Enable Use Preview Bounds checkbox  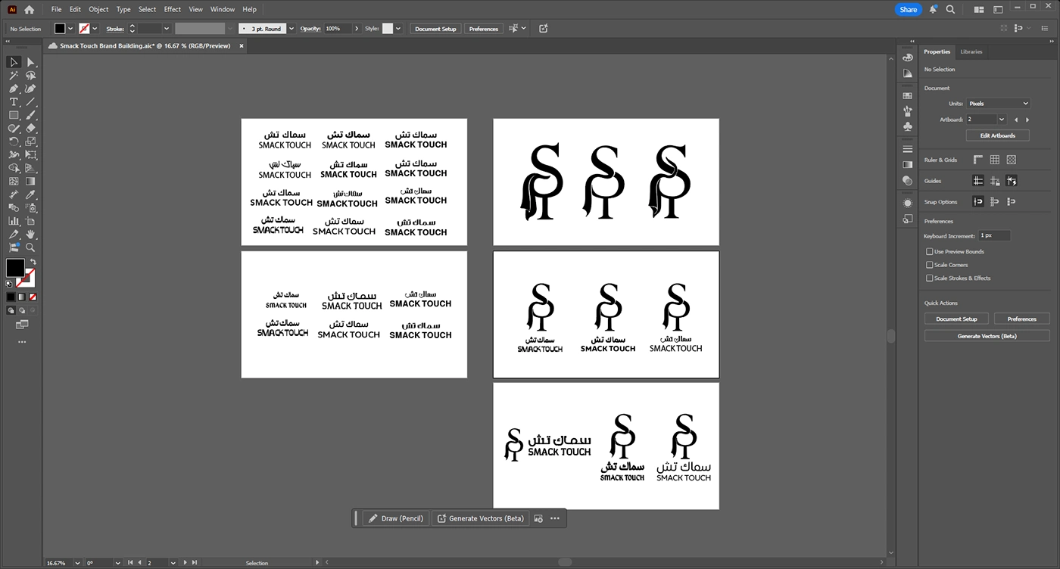click(x=930, y=251)
